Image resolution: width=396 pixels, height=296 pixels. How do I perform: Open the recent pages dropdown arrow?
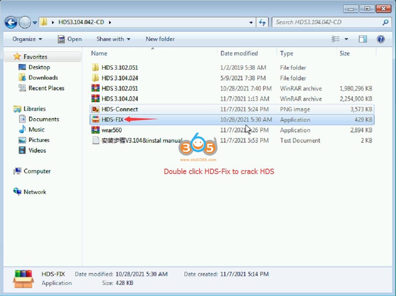(35, 23)
